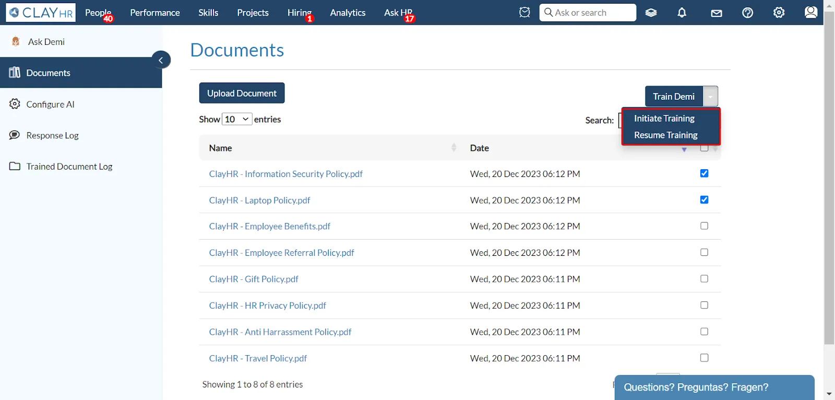Click the Ask HR badge 17
The height and width of the screenshot is (400, 835).
tap(410, 19)
